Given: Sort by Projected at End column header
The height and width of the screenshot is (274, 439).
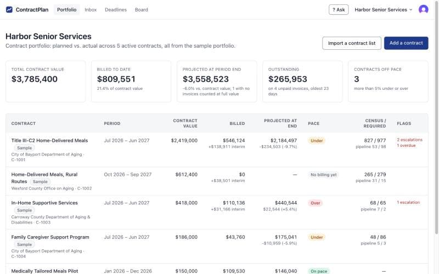Looking at the screenshot, I should click(280, 123).
